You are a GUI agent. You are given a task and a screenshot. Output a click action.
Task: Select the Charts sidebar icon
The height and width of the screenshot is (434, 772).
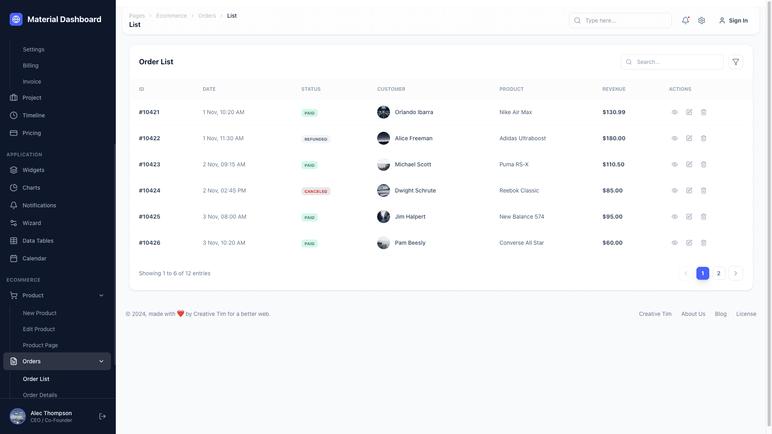[x=13, y=188]
